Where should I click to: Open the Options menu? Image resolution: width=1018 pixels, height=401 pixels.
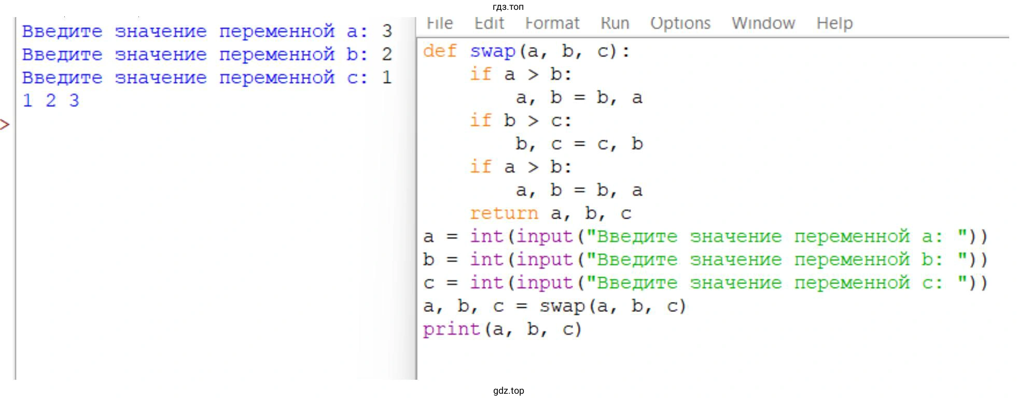[x=680, y=23]
